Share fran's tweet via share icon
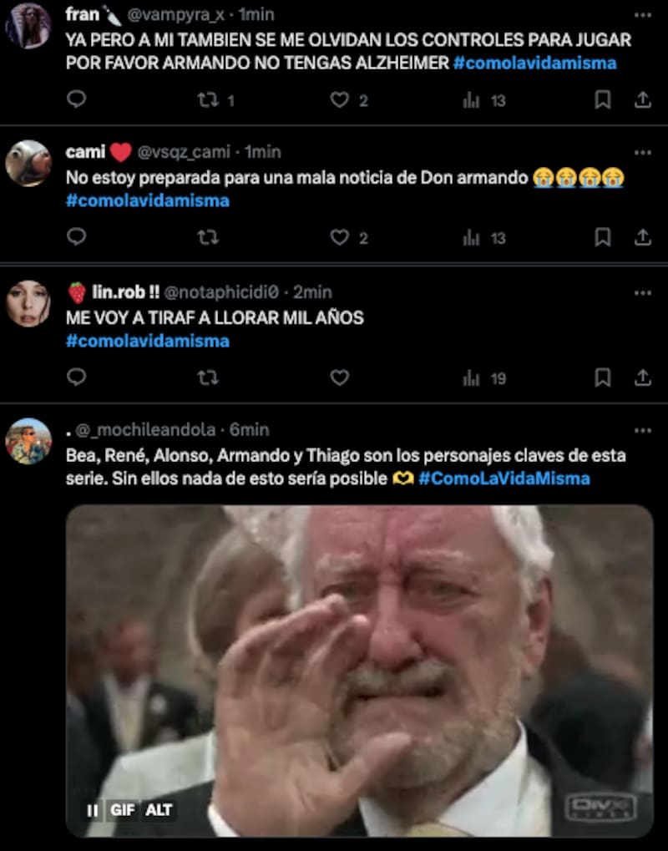 pyautogui.click(x=643, y=100)
